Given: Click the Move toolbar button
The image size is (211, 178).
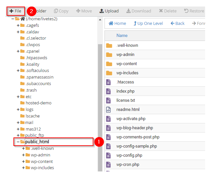Looking at the screenshot, I should coord(84,11).
